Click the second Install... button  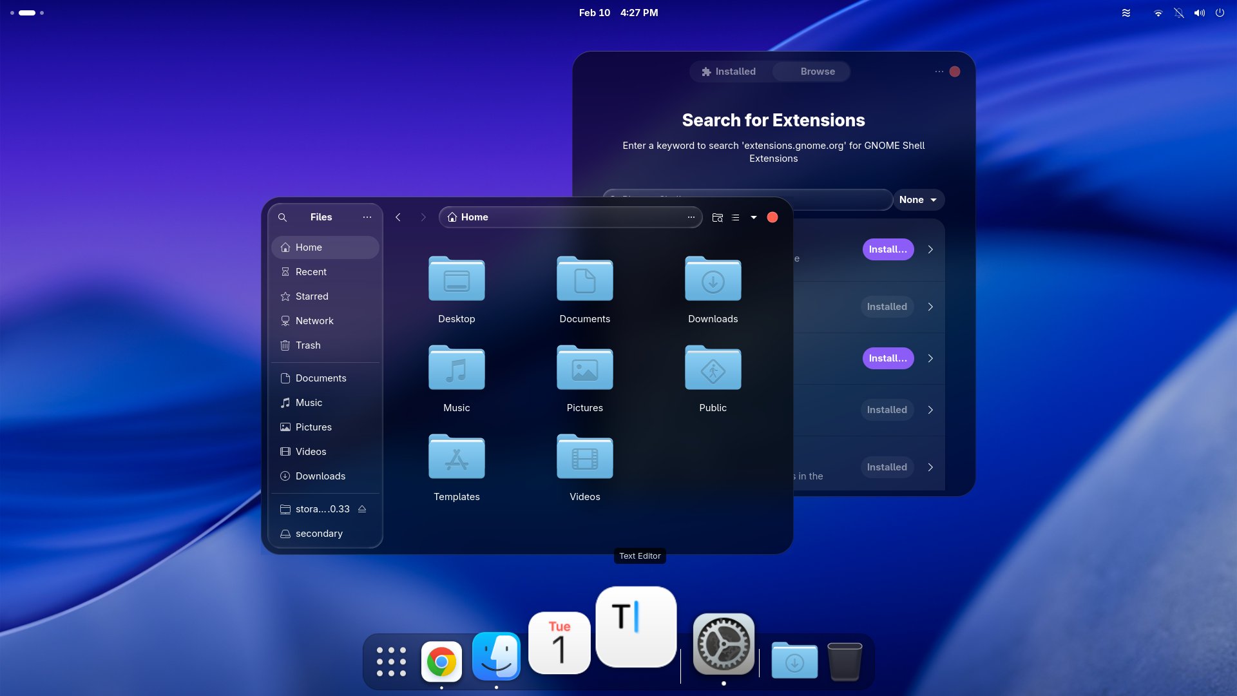[888, 358]
